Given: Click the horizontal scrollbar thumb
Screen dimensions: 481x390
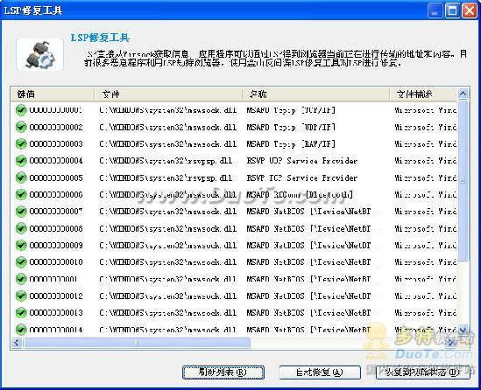Looking at the screenshot, I should click(x=138, y=343).
